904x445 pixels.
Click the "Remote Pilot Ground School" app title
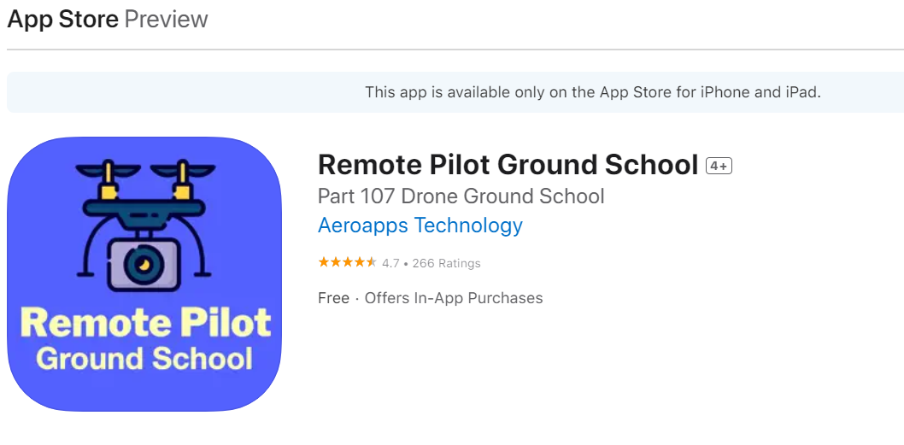508,165
